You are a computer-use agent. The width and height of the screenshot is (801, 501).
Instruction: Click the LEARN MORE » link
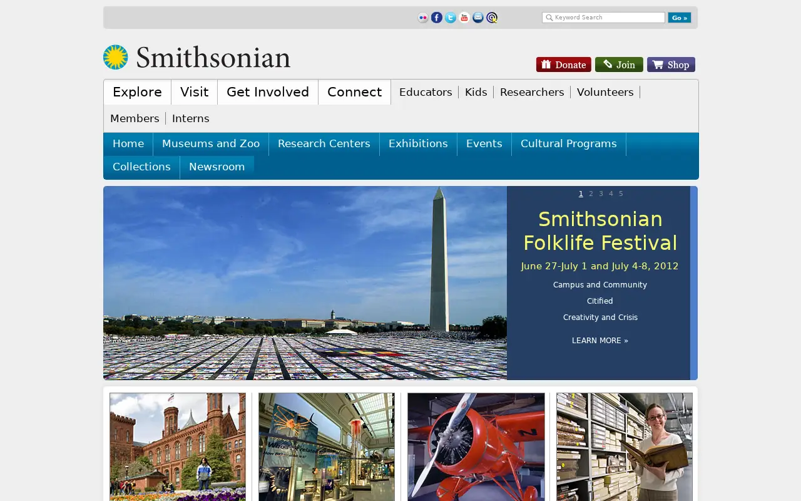(600, 341)
